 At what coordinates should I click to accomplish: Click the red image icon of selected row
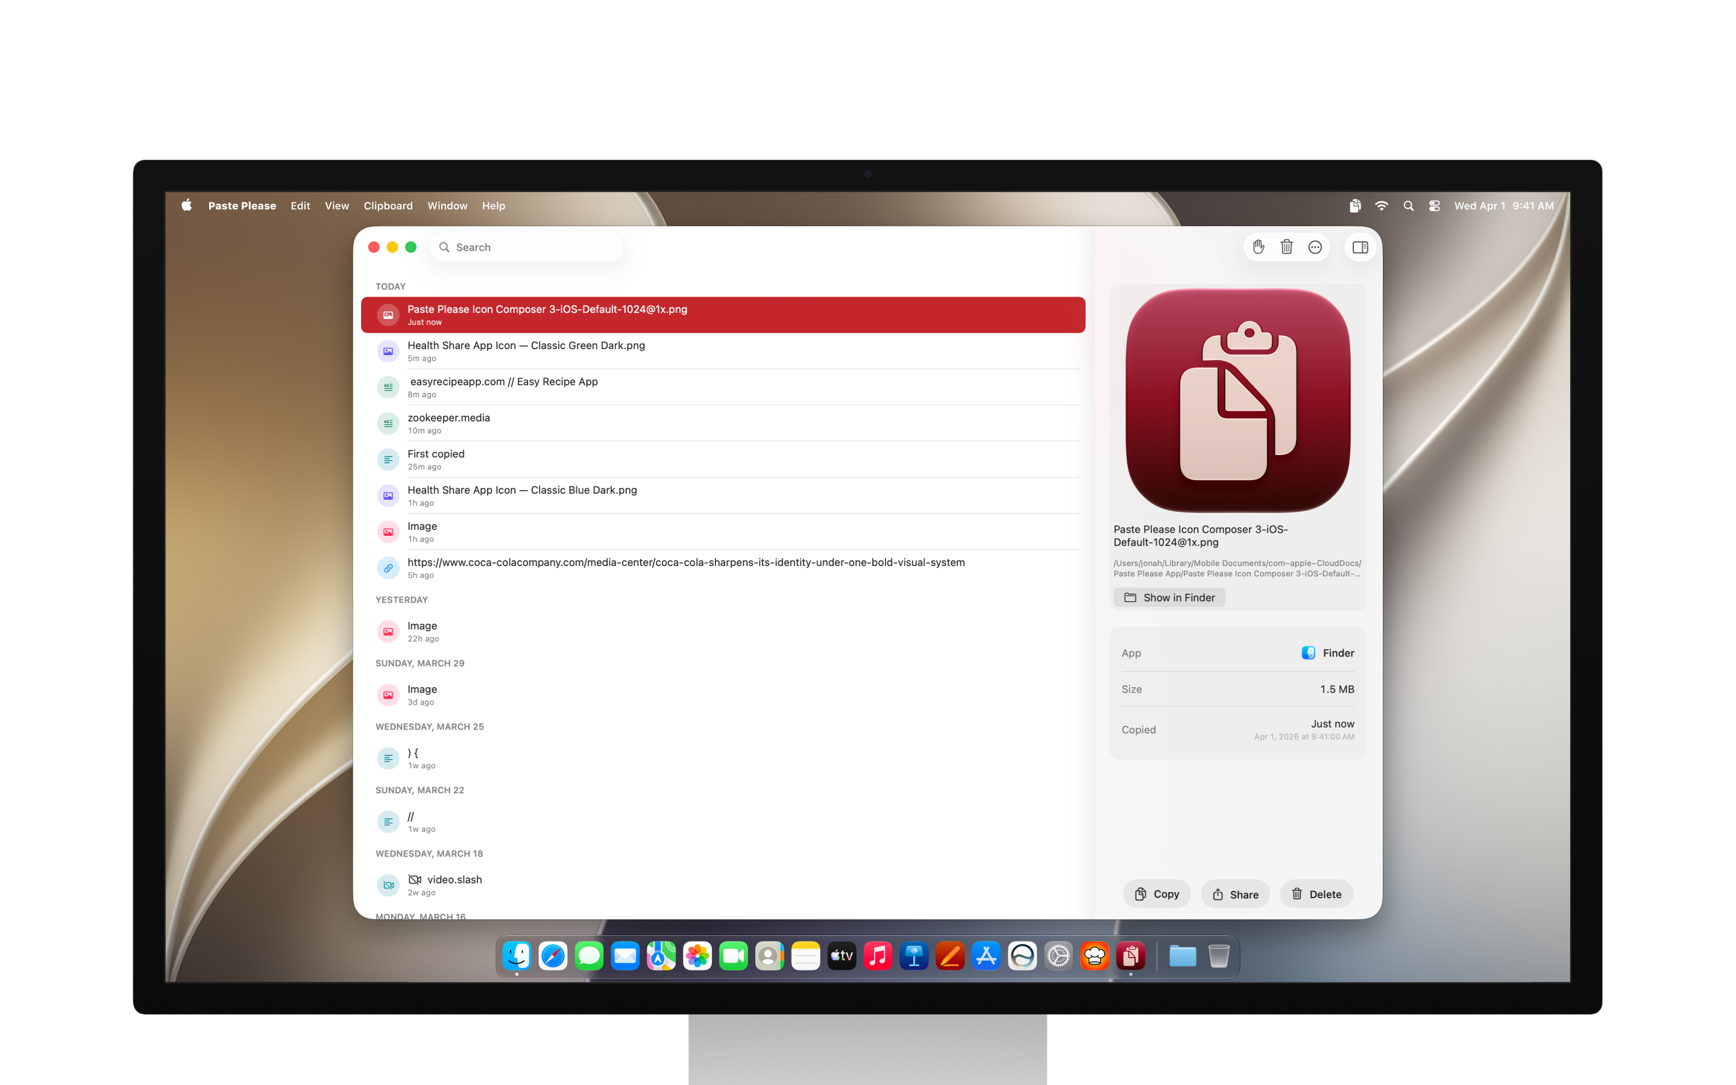click(x=388, y=315)
